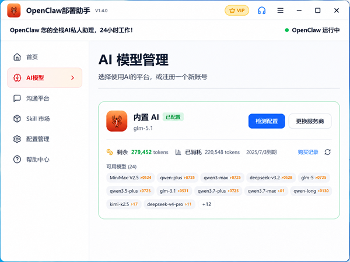Open the hamburger menu icon
350x262 pixels.
(281, 10)
